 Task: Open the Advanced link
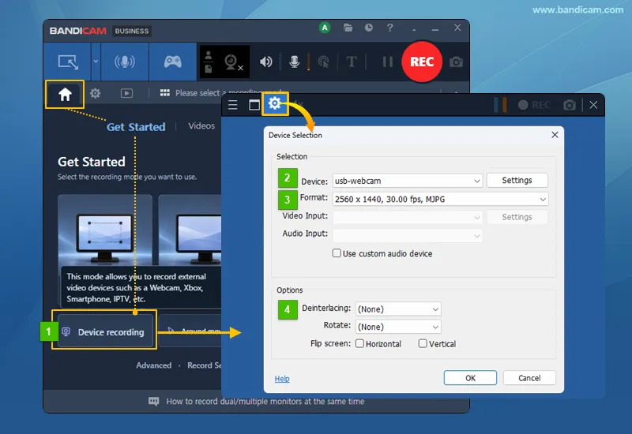pyautogui.click(x=153, y=365)
